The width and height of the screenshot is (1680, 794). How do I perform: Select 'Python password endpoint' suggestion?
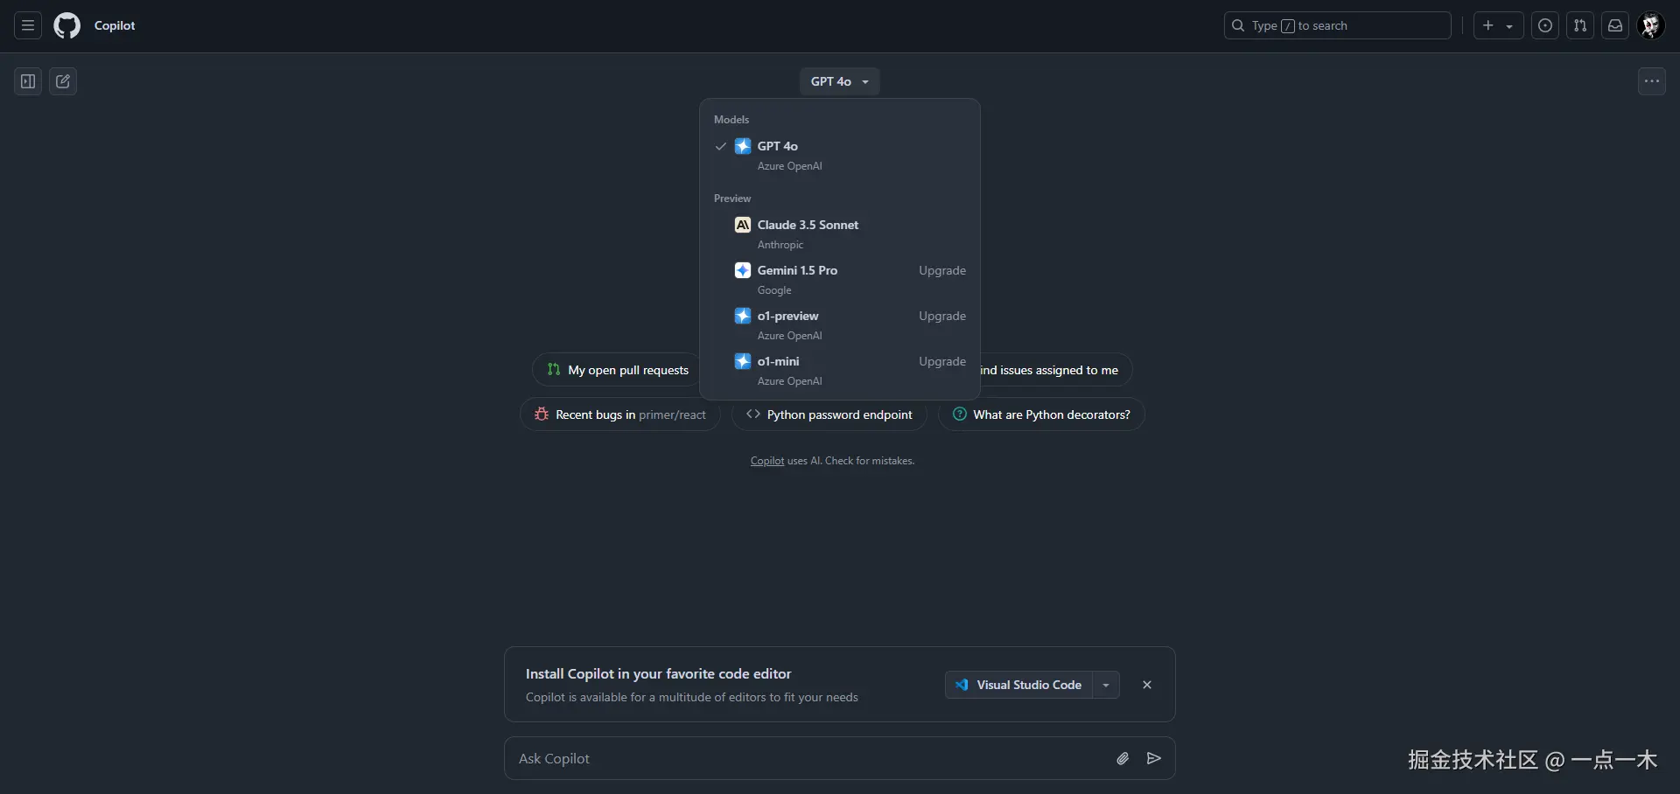point(829,414)
